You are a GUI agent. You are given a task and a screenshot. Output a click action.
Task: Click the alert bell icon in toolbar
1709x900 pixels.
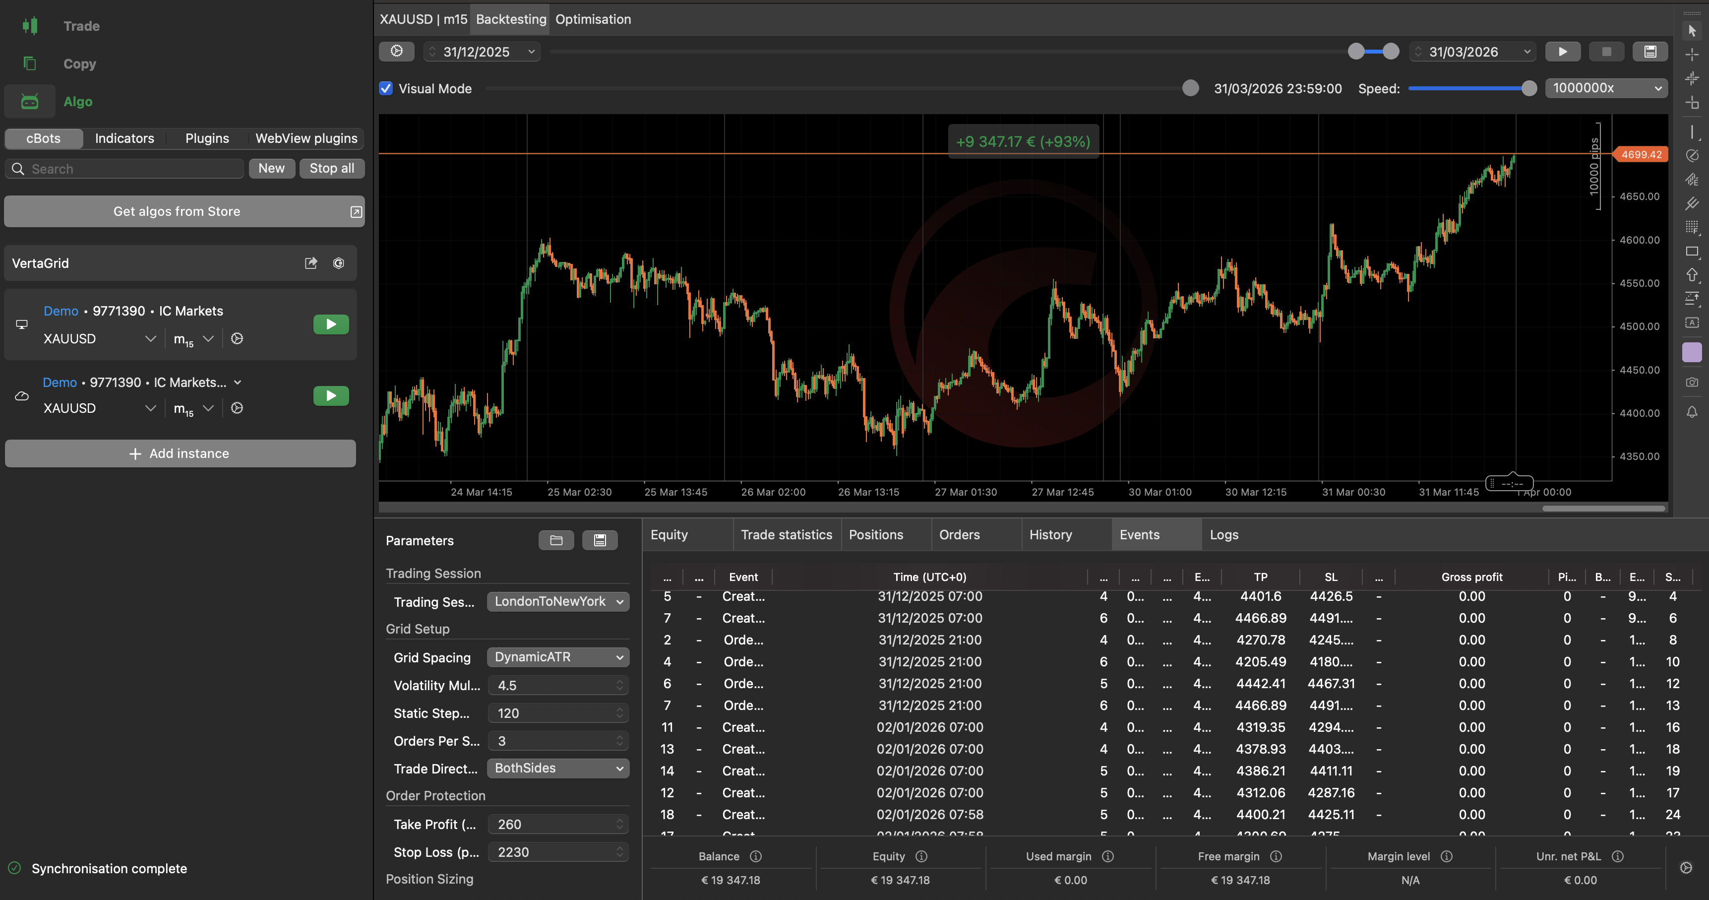click(x=1692, y=412)
